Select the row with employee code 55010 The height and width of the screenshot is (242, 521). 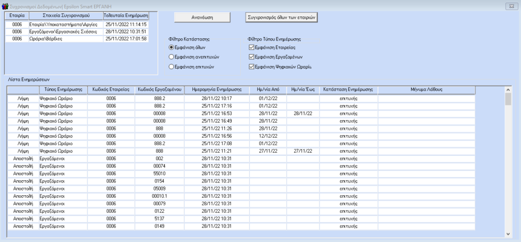tap(159, 173)
